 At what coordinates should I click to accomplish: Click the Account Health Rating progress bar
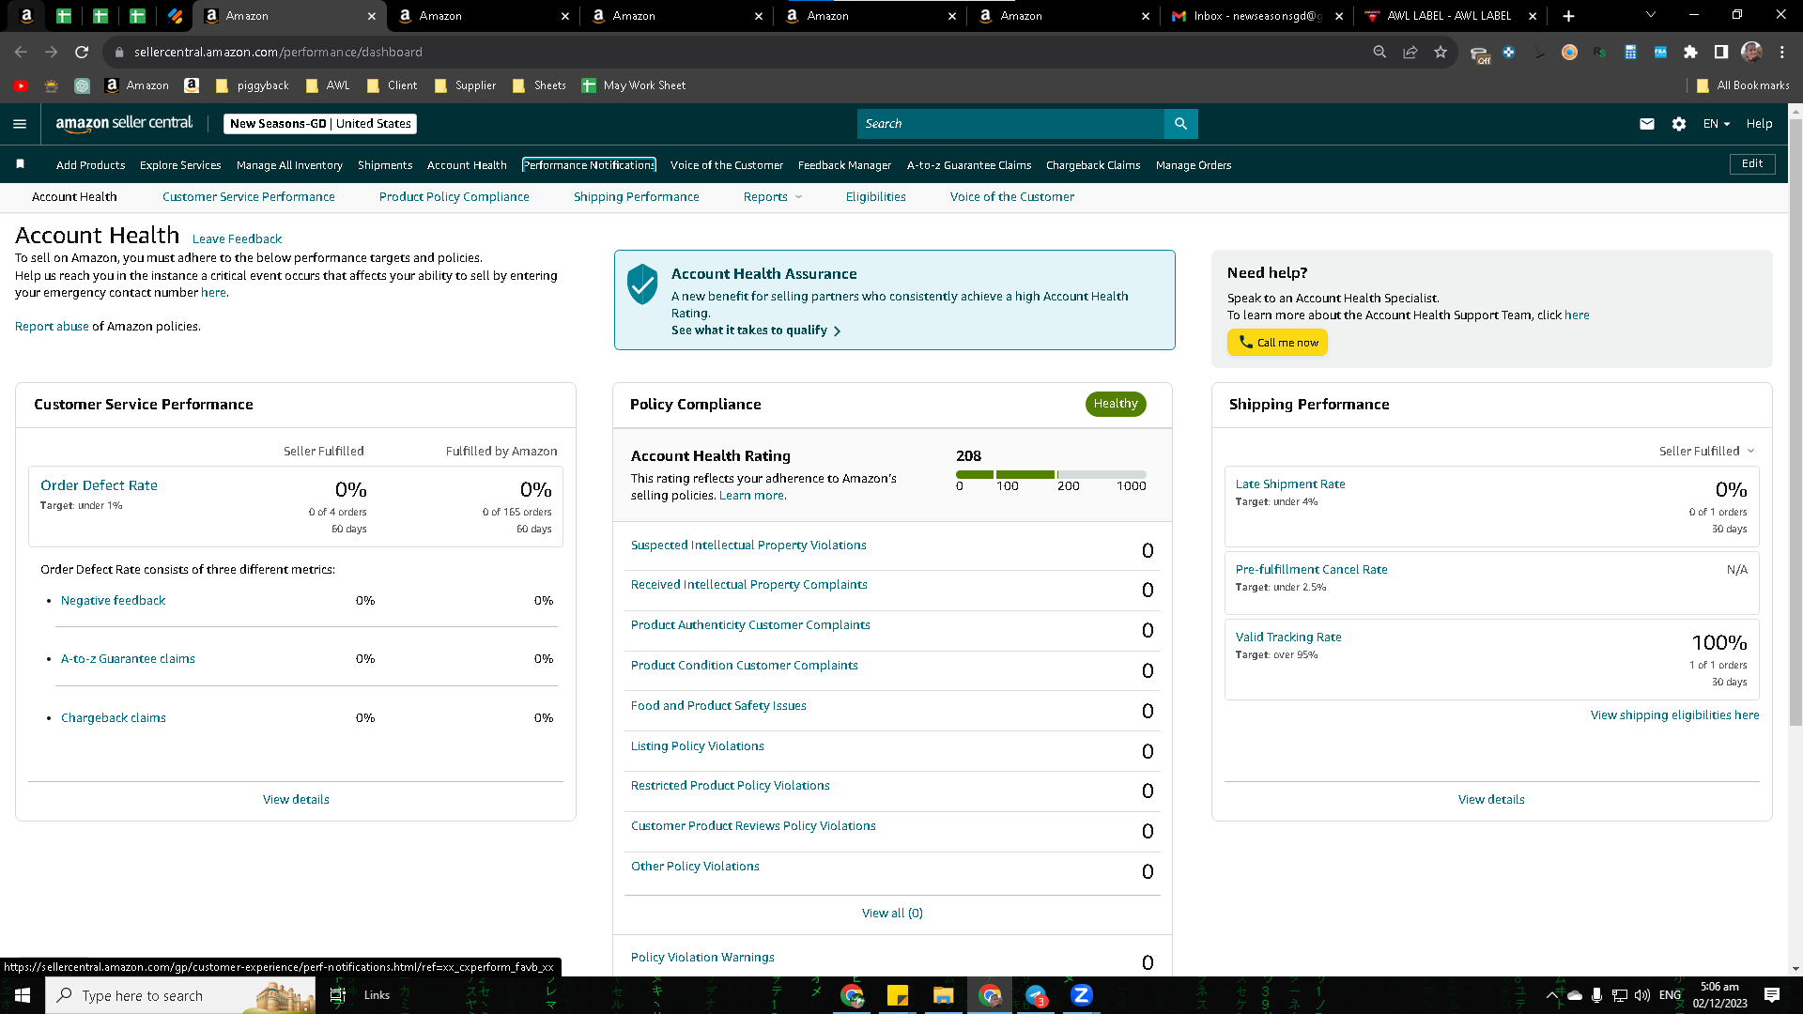click(1051, 475)
